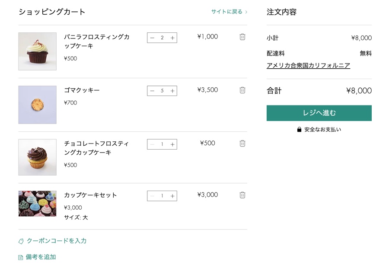The height and width of the screenshot is (268, 389).
Task: Open vanilla cupcake product thumbnail
Action: [x=38, y=51]
